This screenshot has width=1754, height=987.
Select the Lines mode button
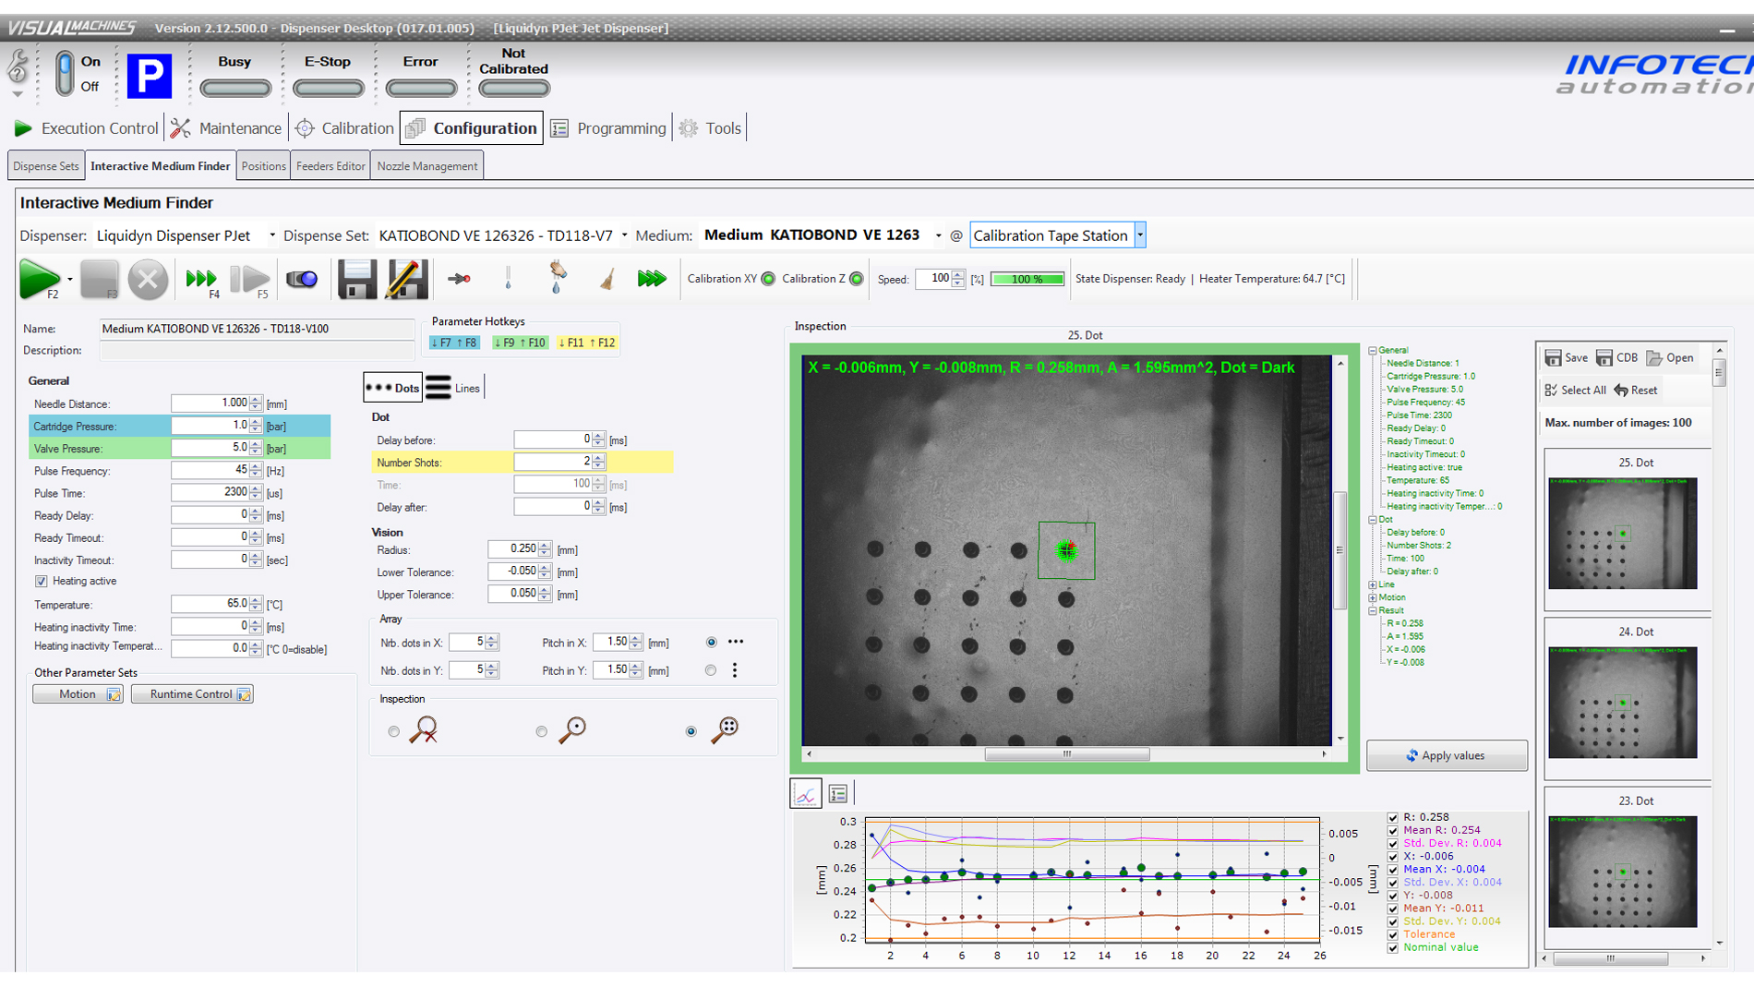453,388
